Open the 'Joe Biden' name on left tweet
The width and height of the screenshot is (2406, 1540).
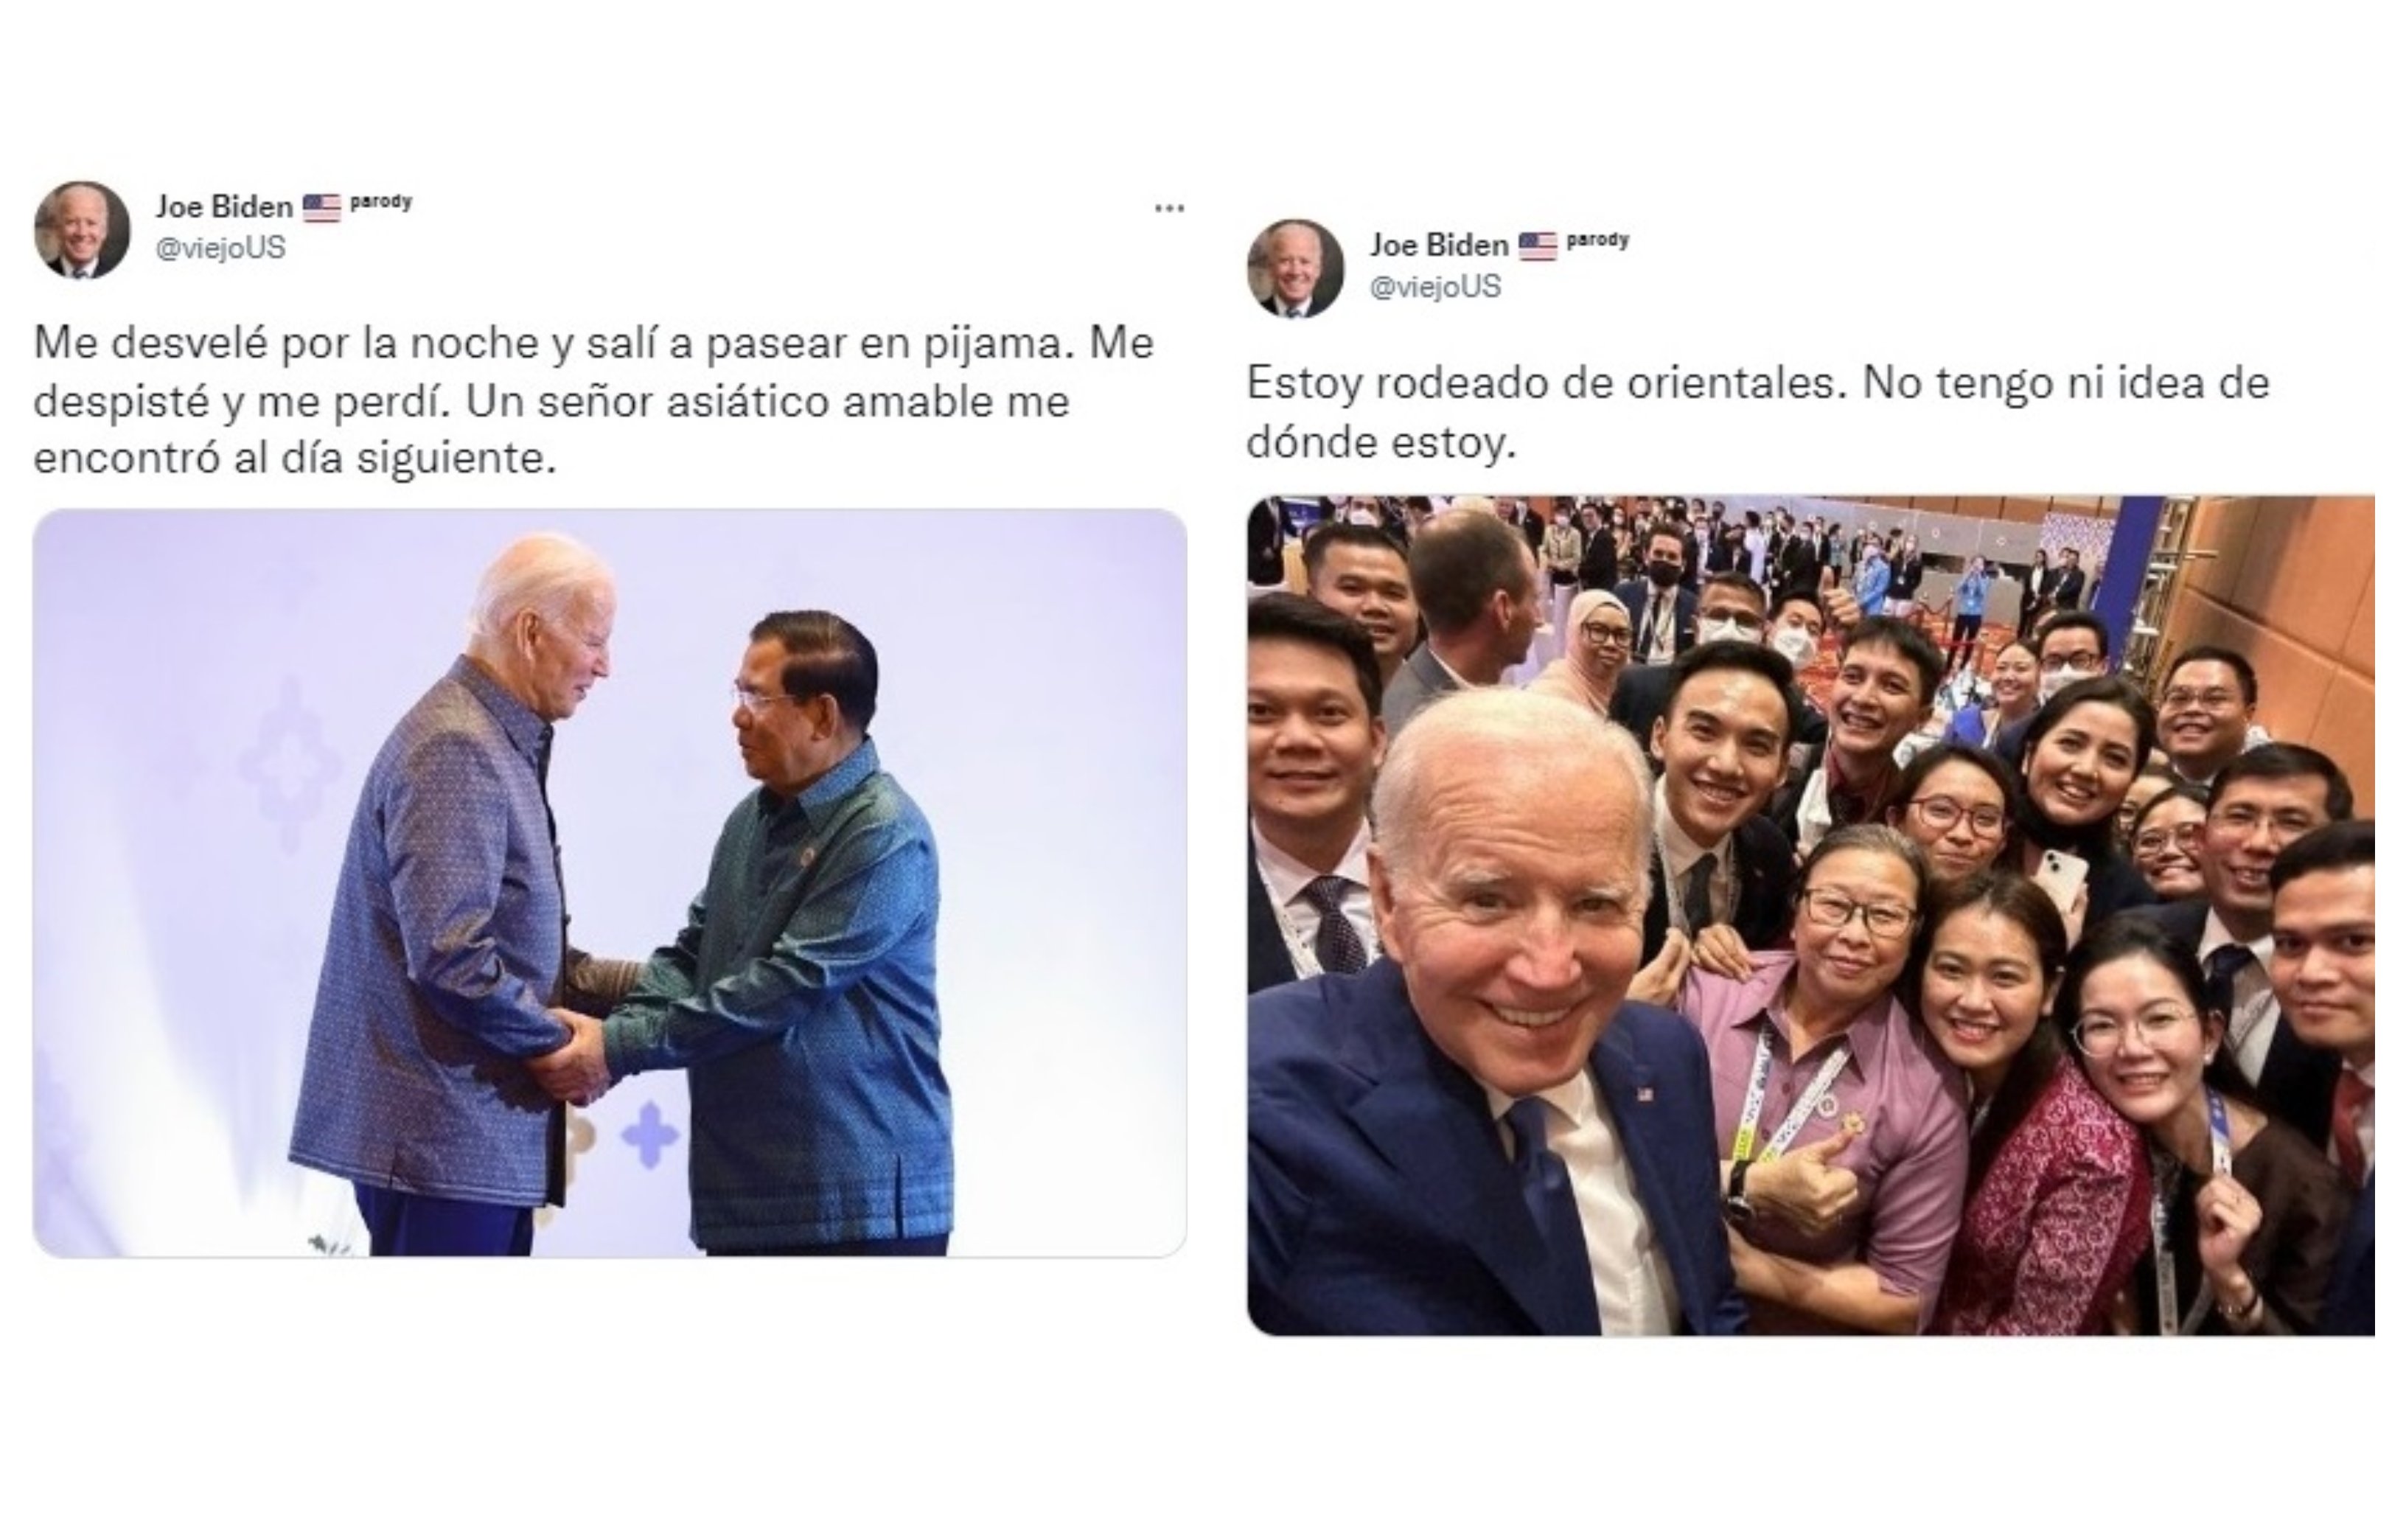point(224,207)
